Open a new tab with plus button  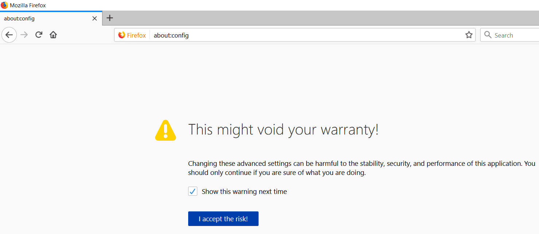[x=110, y=18]
